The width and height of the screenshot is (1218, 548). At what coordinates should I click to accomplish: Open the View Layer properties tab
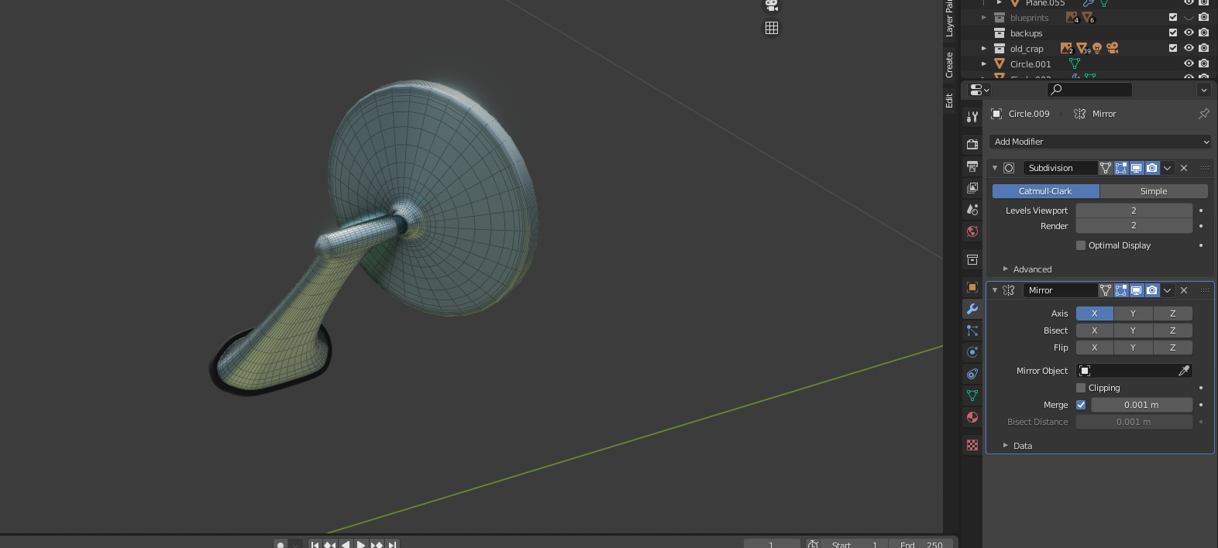(x=972, y=188)
